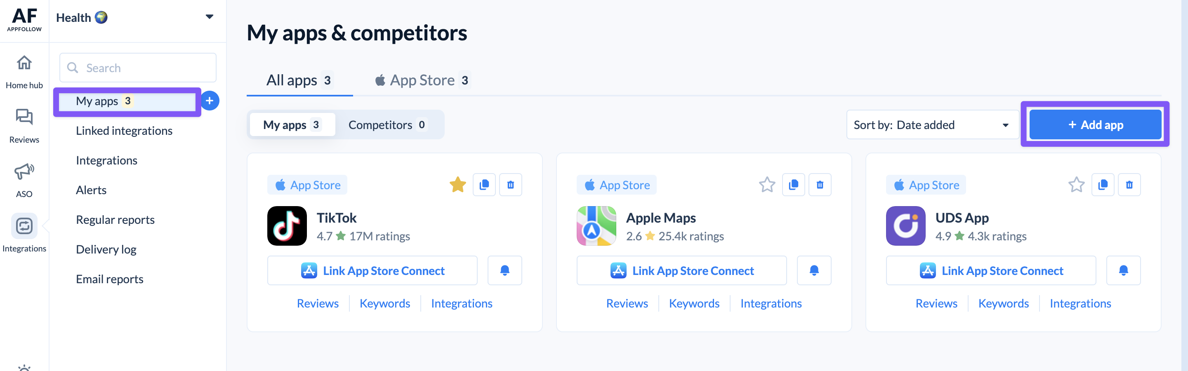Unfavorite TikTok with the gold star
Image resolution: width=1188 pixels, height=371 pixels.
[x=457, y=185]
